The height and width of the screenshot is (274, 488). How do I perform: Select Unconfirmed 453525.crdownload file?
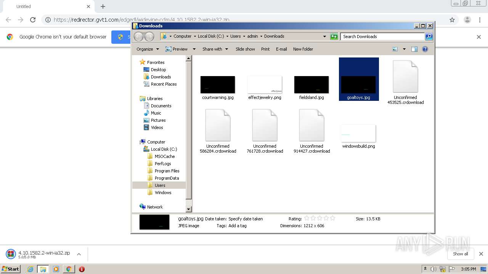click(405, 82)
